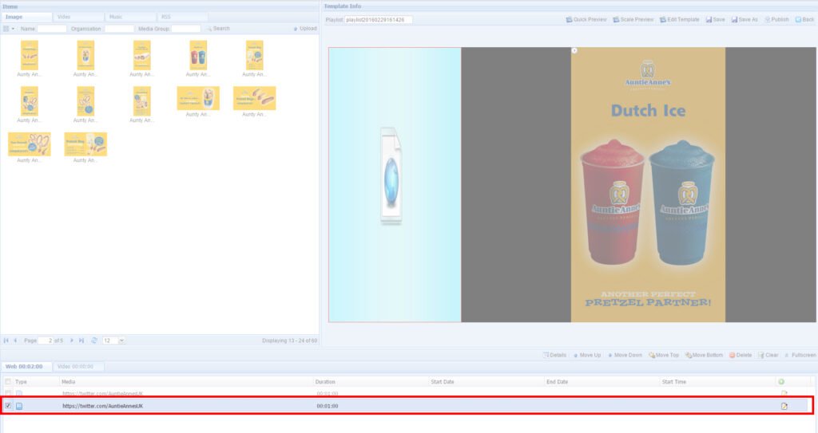818x433 pixels.
Task: Click the refresh icon in the pagination bar
Action: click(x=94, y=340)
